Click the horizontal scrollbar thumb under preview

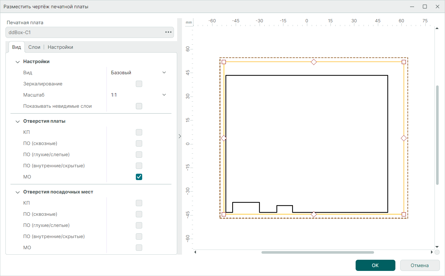317,252
